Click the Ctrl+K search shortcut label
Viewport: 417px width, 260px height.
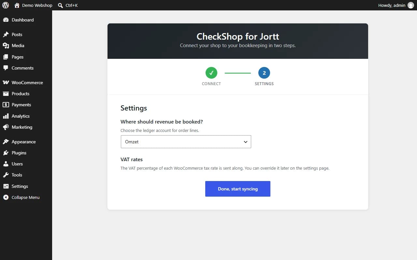tap(72, 5)
